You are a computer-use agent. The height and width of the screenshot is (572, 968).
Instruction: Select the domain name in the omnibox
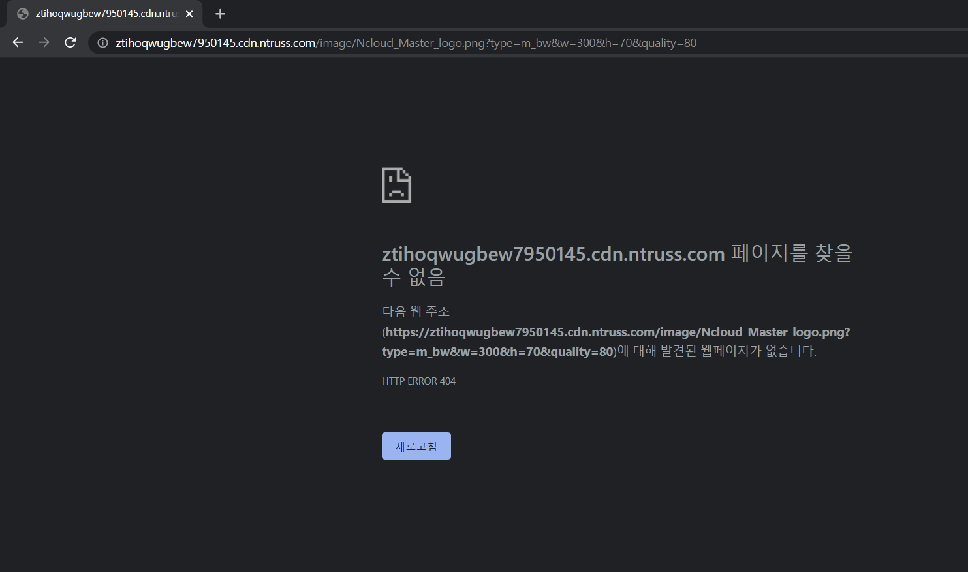point(215,42)
